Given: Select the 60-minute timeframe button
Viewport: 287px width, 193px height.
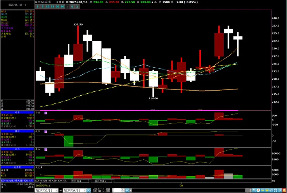Looking at the screenshot, I should (62, 7).
